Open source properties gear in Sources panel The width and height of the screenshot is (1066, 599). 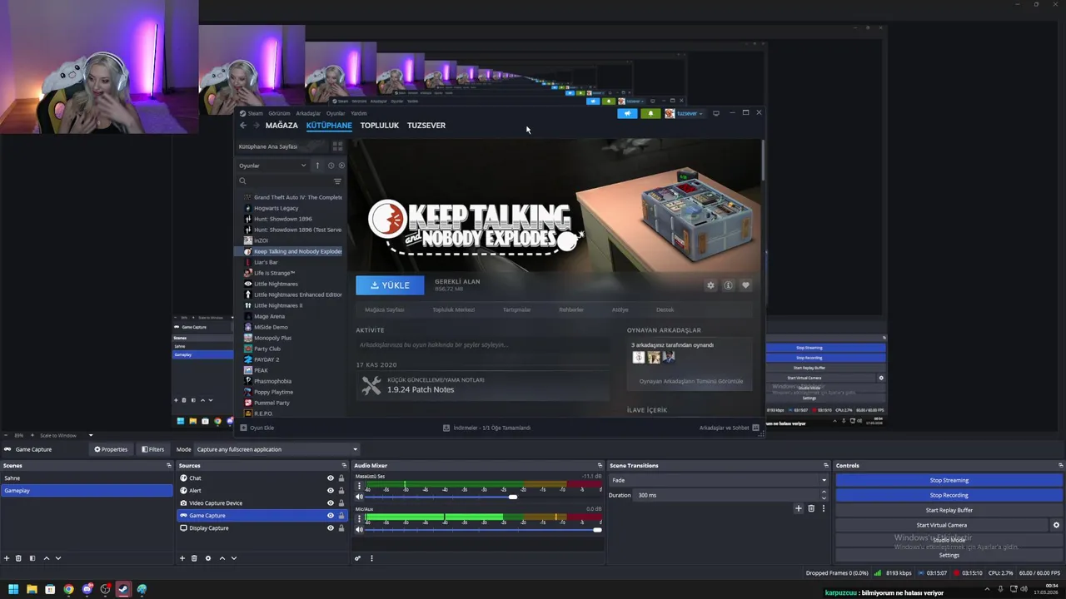tap(208, 558)
